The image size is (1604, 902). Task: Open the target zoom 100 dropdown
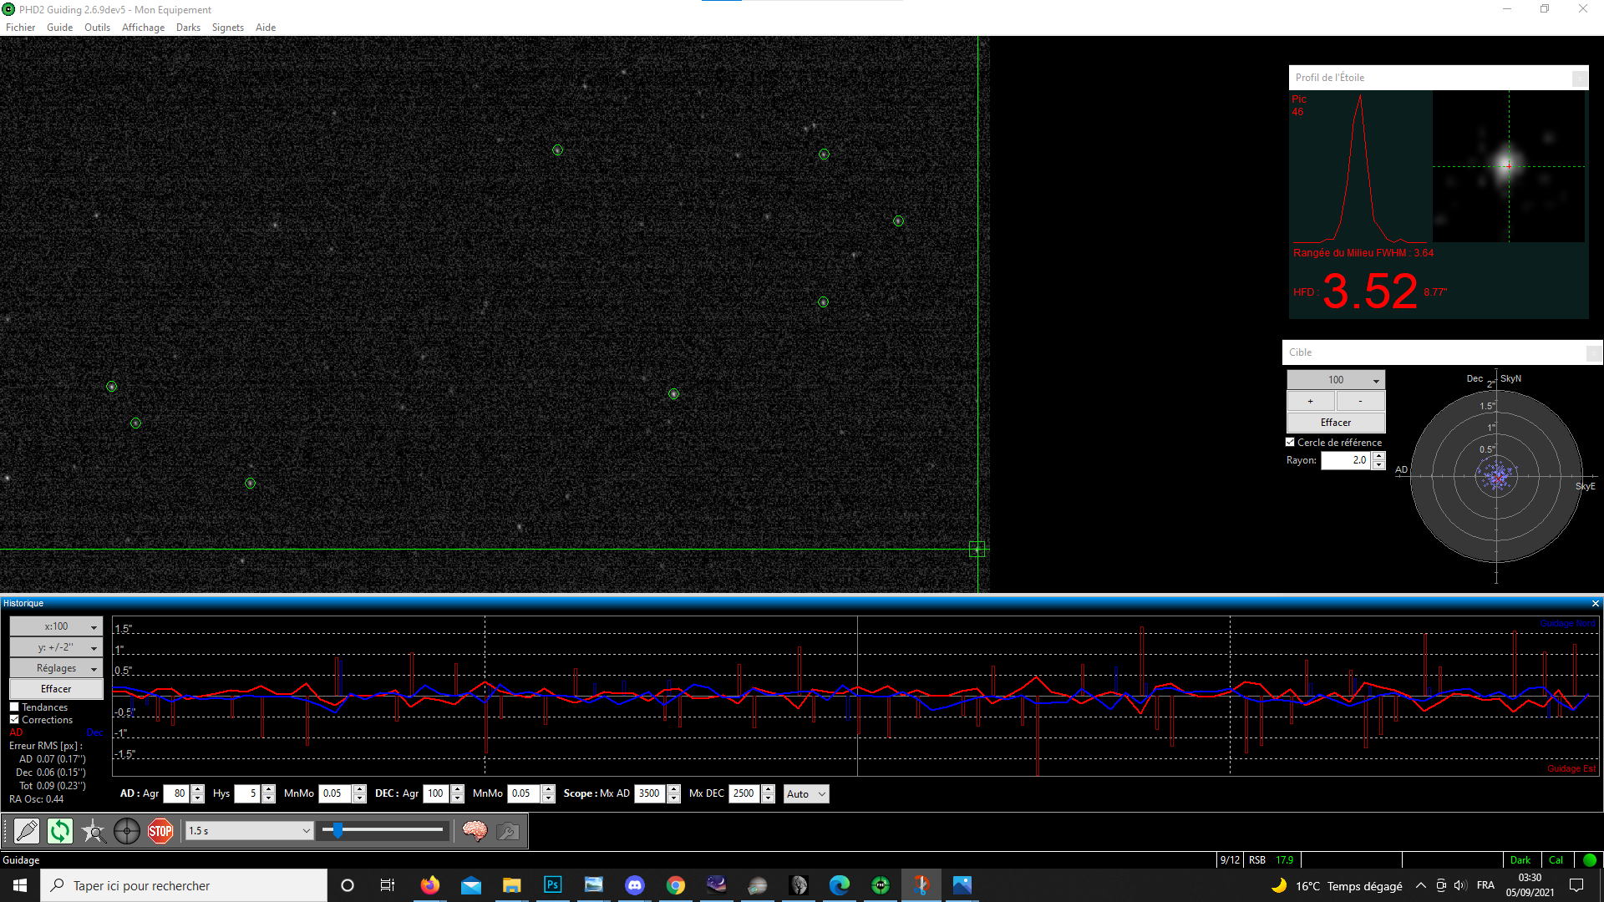pos(1336,380)
